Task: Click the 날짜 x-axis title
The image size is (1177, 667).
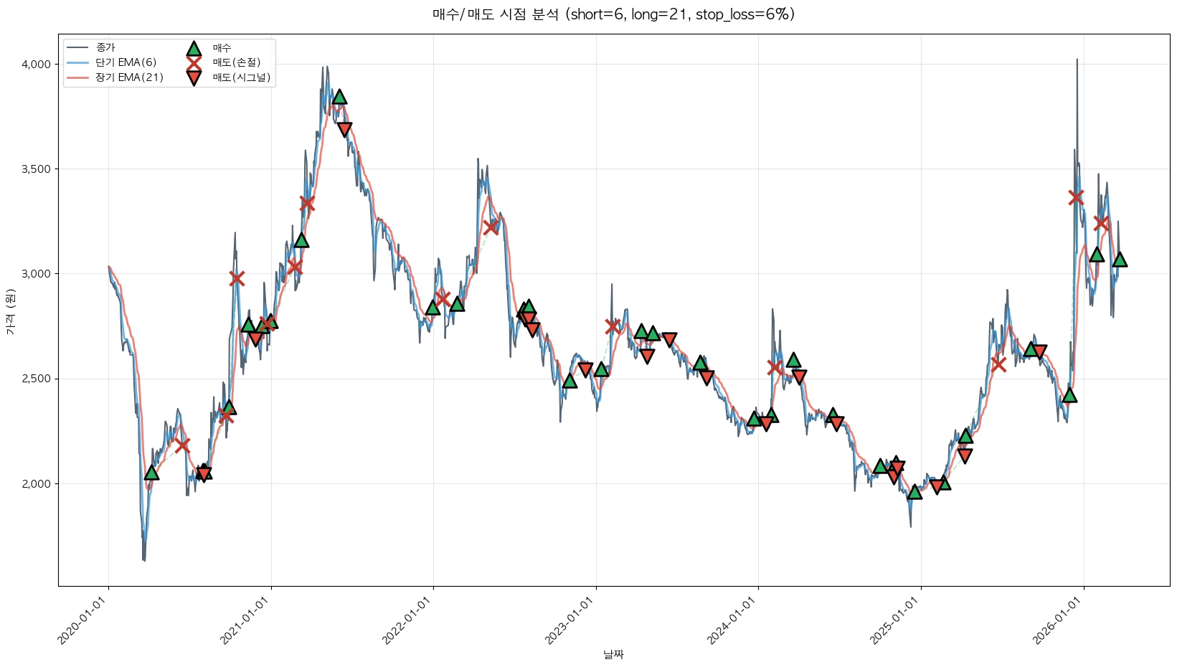Action: [x=613, y=654]
